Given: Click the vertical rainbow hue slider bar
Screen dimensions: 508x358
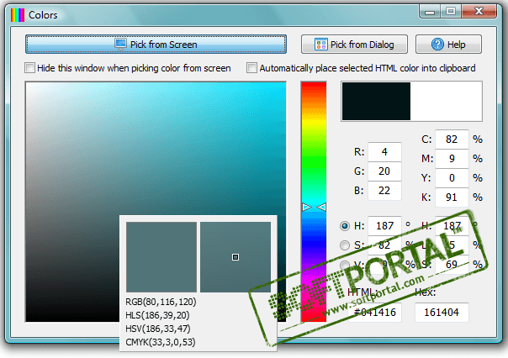Looking at the screenshot, I should [314, 202].
